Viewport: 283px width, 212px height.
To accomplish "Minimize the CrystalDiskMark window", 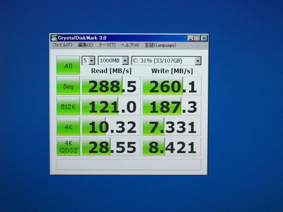I will tap(190, 38).
